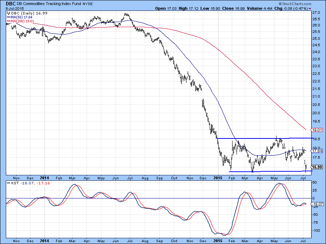
Task: Click the StockCharts.com watermark text
Action: click(x=295, y=4)
